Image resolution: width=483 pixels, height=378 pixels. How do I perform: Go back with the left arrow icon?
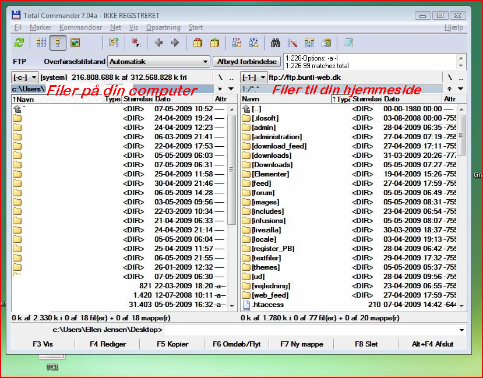click(158, 43)
